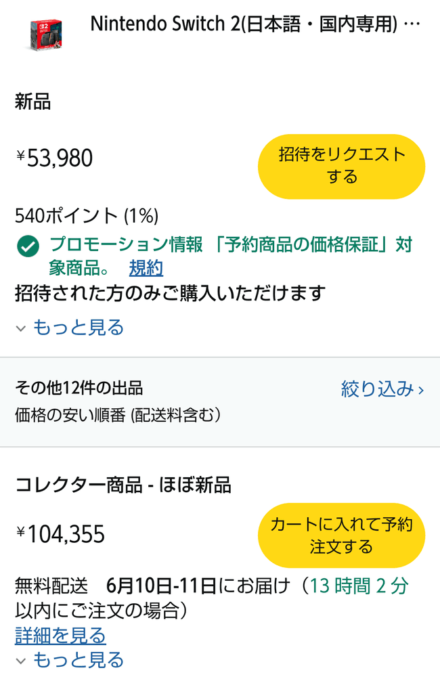The width and height of the screenshot is (440, 681).
Task: Click the ¥104,355 collector item price
Action: point(60,535)
